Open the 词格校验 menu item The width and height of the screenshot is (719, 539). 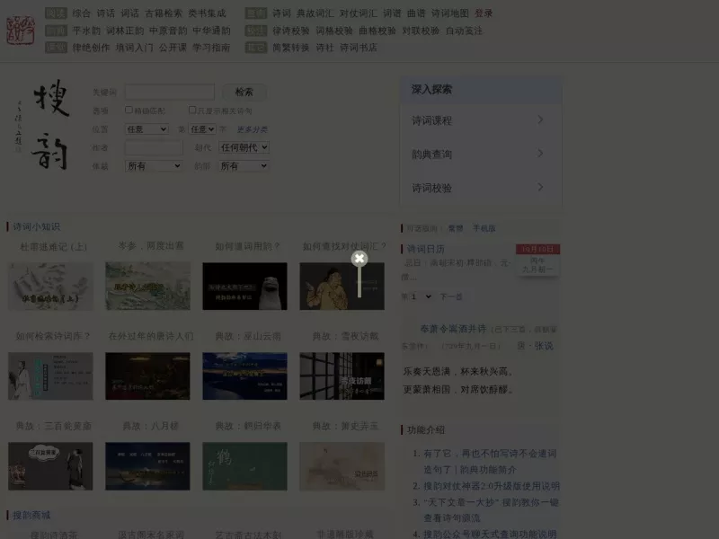(334, 31)
